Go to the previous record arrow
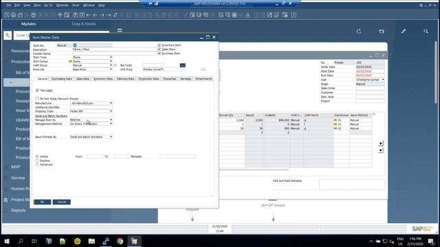Viewport: 440px width, 247px height. pos(96,15)
